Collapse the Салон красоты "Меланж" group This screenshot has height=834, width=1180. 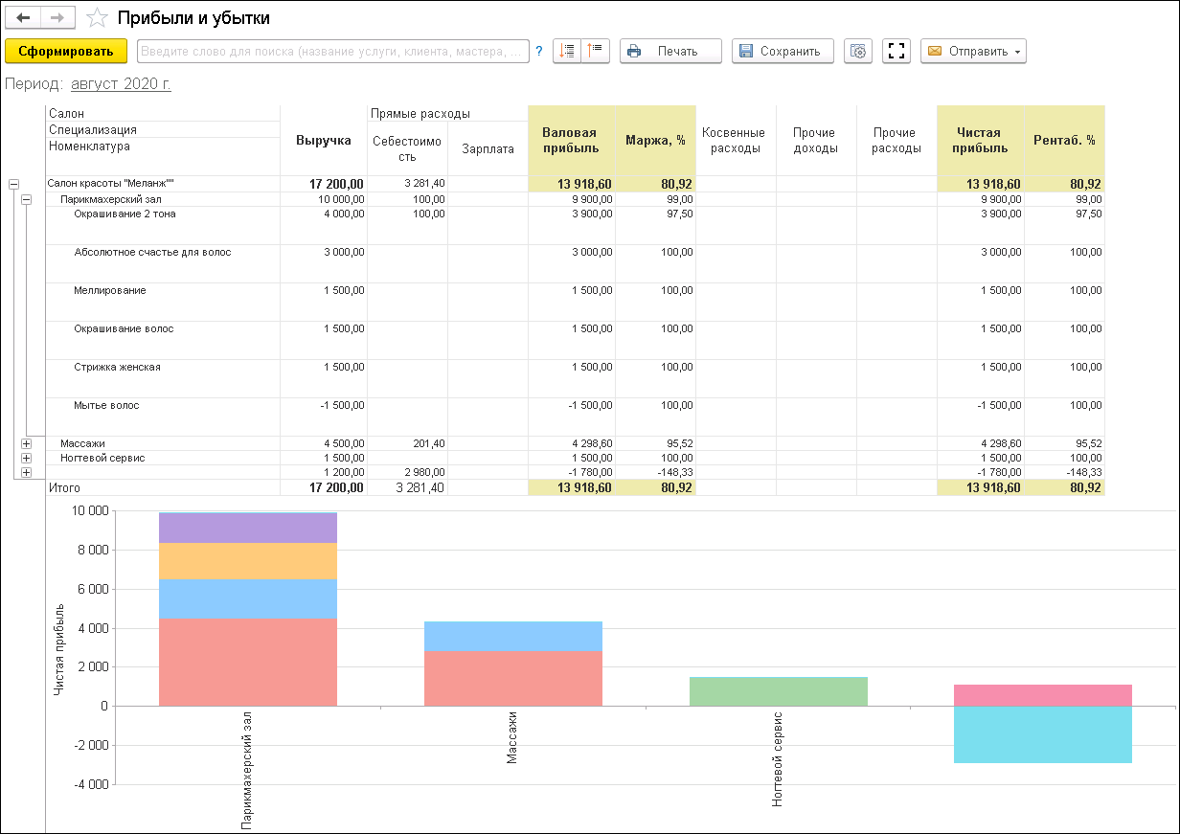point(12,184)
